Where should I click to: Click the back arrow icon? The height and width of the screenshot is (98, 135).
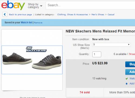[x=5, y=14]
